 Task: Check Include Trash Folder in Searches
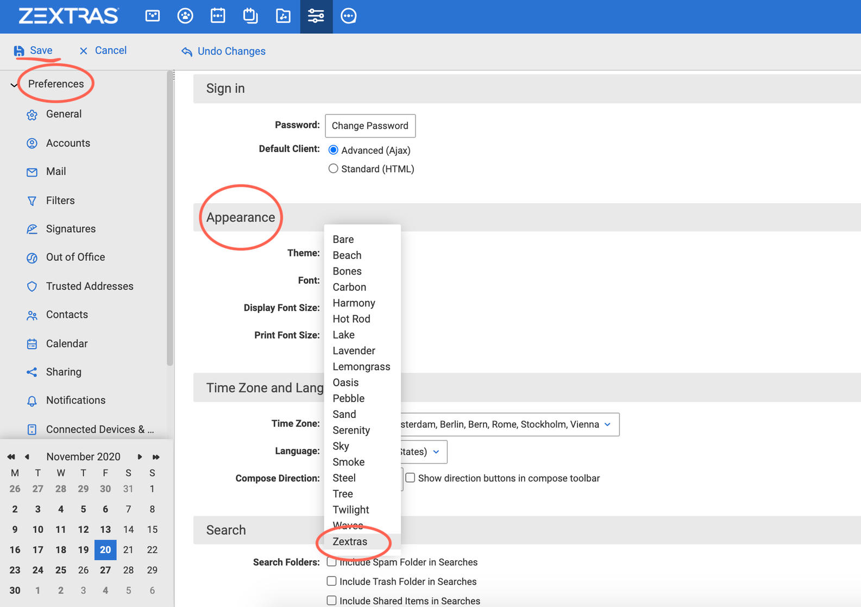(331, 581)
